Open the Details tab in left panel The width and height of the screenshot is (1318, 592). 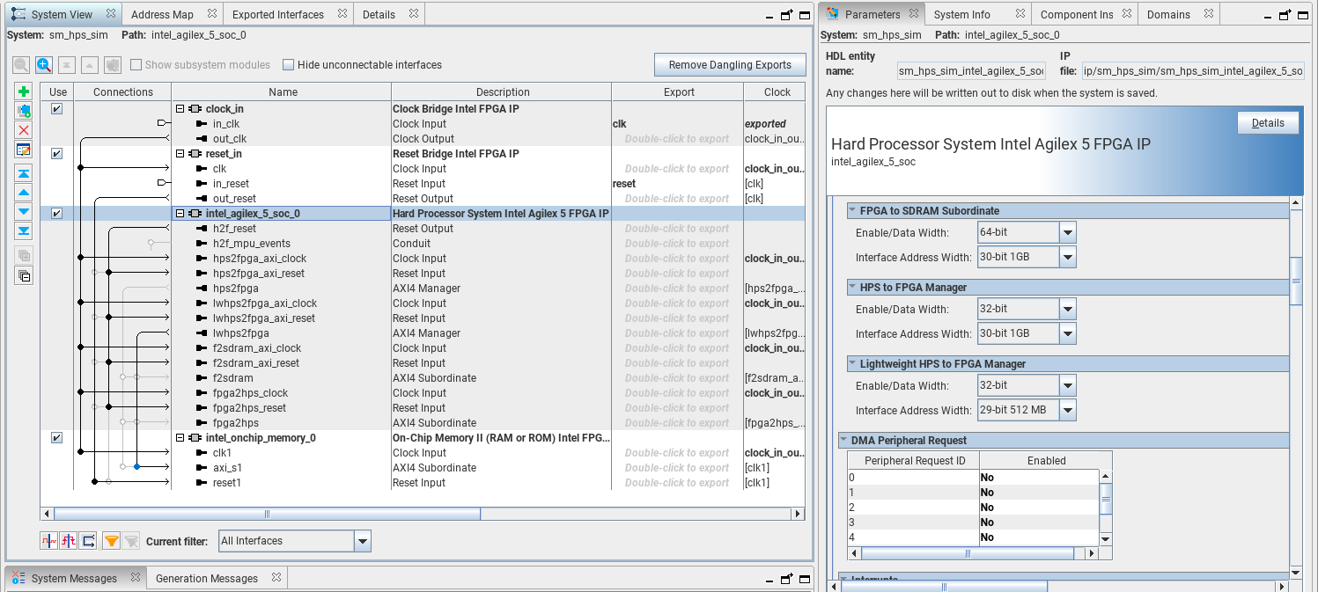tap(379, 14)
